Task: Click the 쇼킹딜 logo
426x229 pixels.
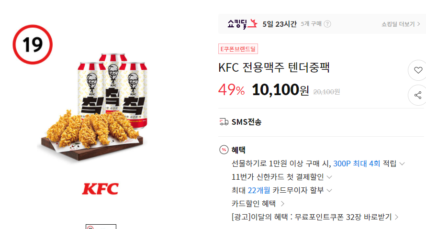Action: 242,24
